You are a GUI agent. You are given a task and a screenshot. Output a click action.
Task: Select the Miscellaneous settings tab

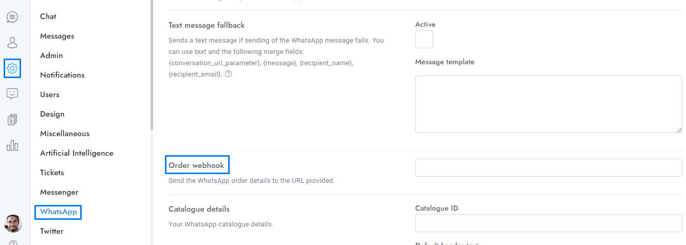(65, 134)
